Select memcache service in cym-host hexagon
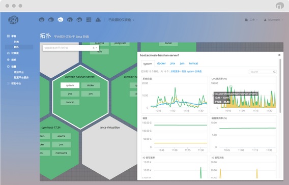 (61, 153)
